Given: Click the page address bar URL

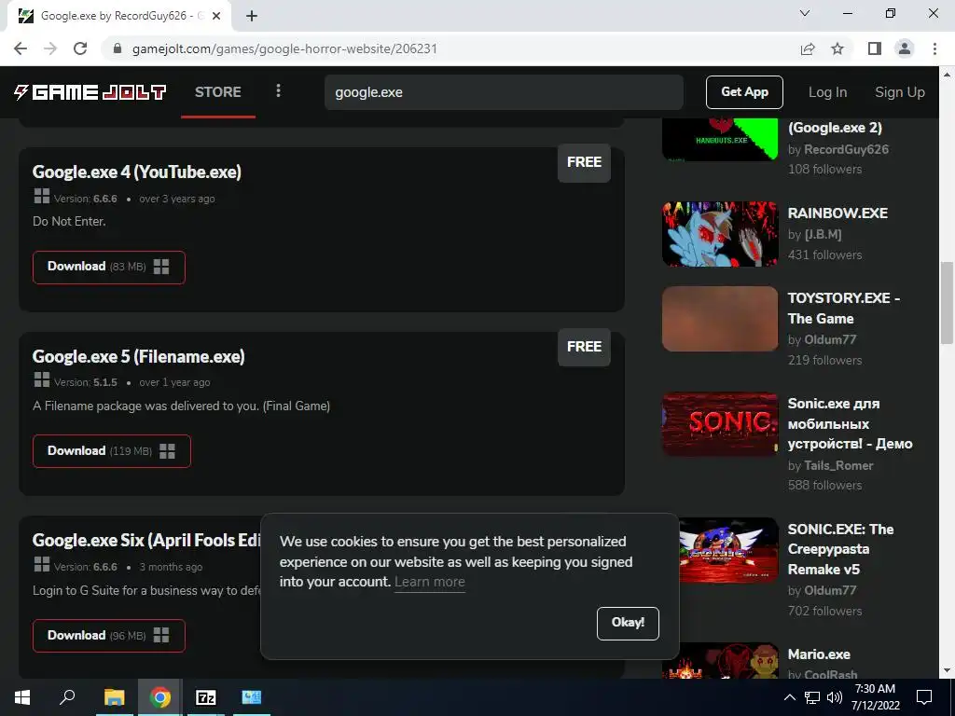Looking at the screenshot, I should click(284, 48).
